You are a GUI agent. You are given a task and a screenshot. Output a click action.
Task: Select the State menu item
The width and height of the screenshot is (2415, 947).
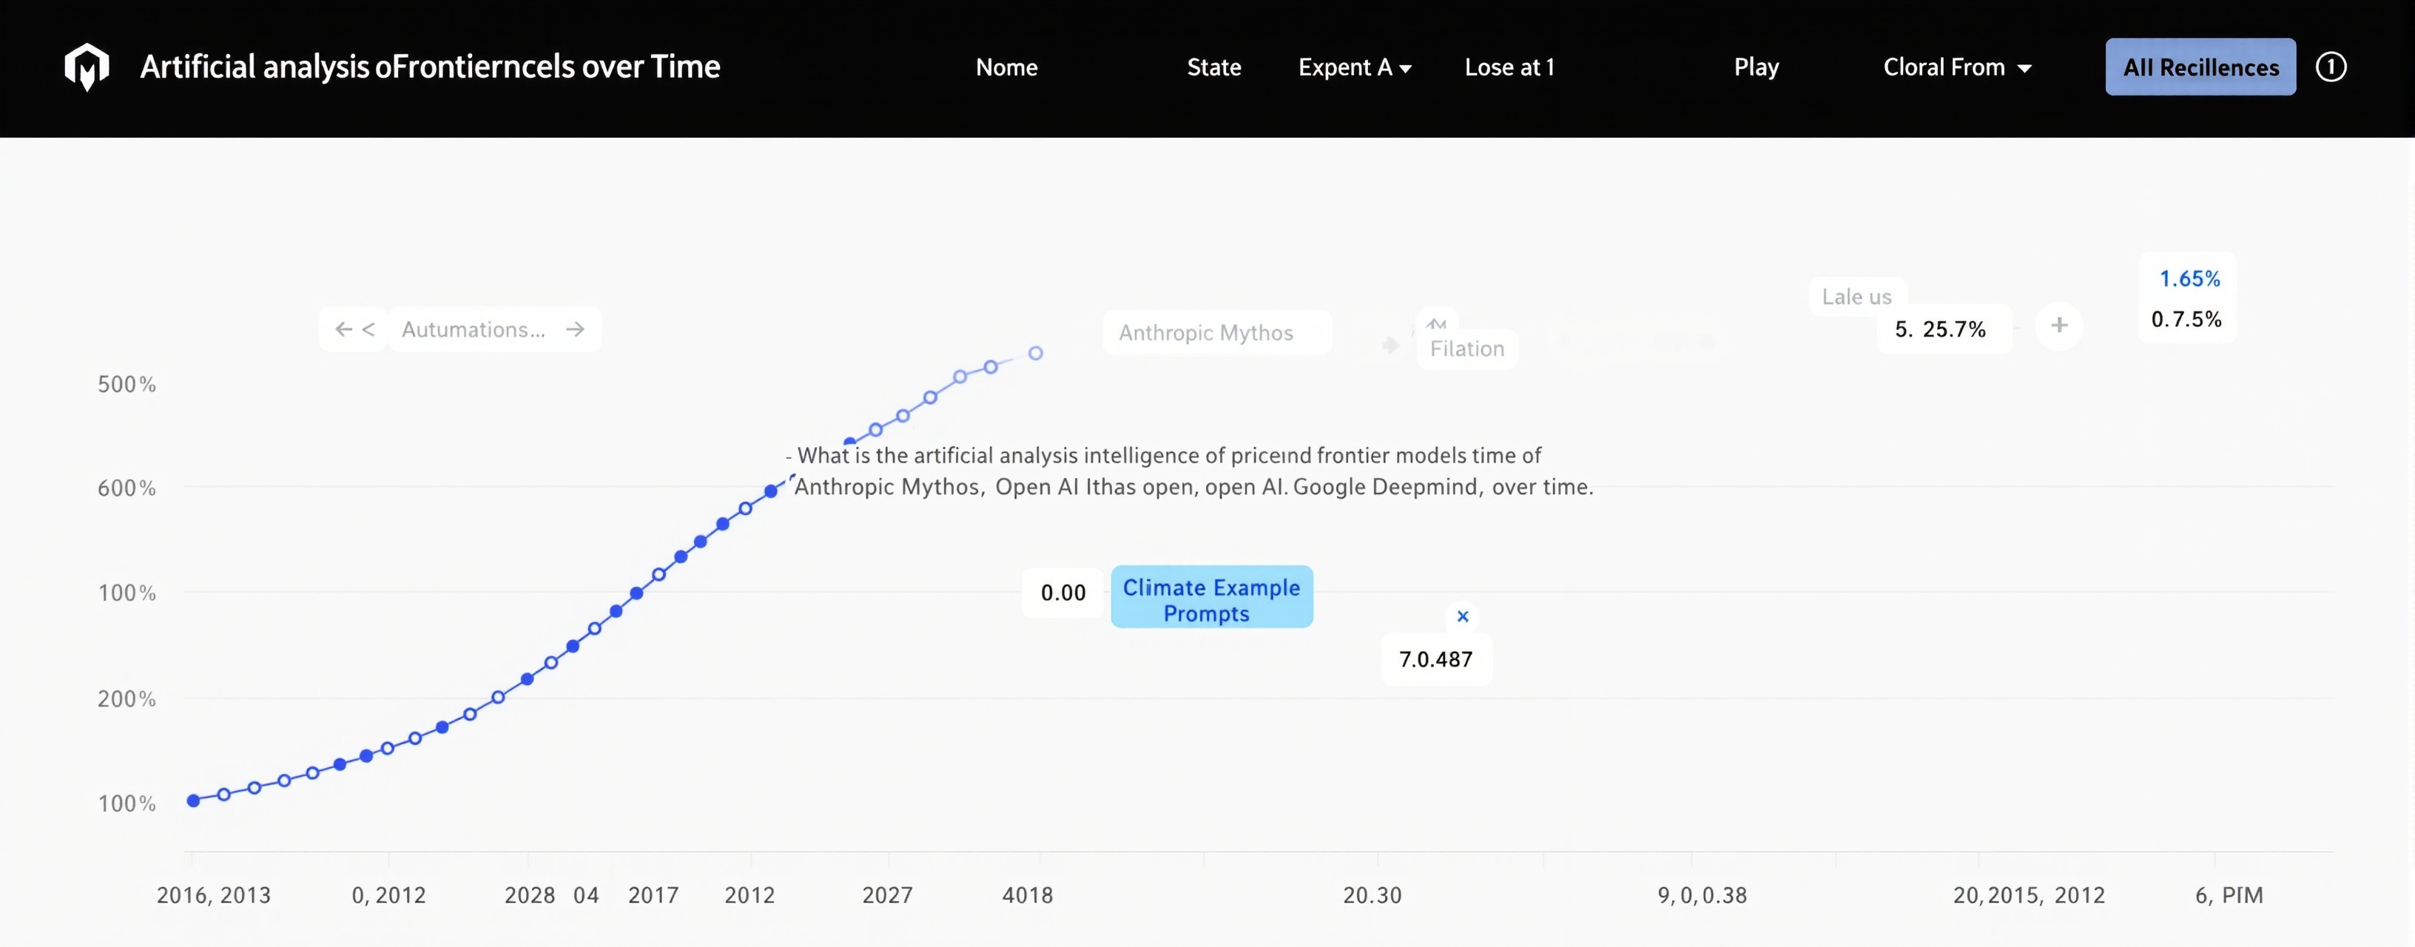click(1214, 67)
